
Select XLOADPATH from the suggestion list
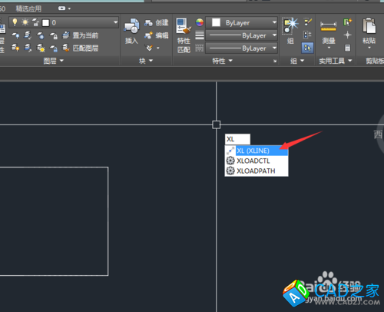coord(257,171)
